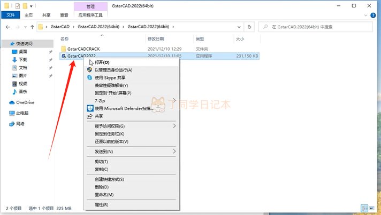
Task: Open recent locations dropdown arrow
Action: pos(25,27)
